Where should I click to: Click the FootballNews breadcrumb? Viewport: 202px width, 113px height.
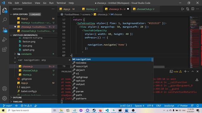tap(72, 14)
